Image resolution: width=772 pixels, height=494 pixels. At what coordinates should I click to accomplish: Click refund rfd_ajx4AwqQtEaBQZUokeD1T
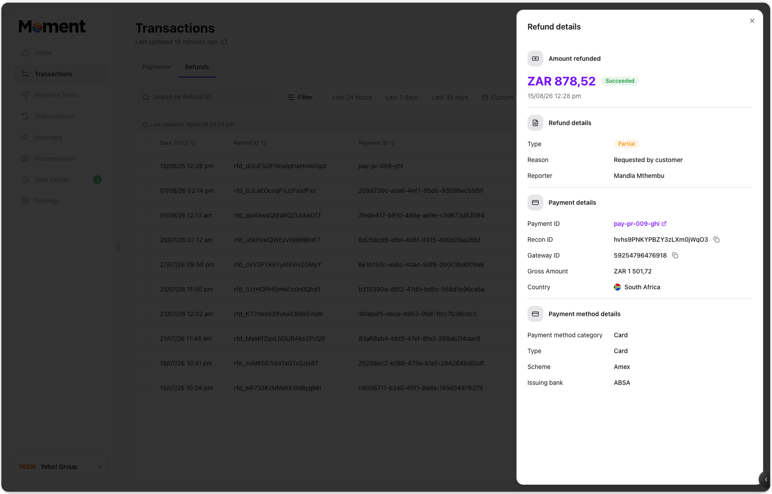[277, 215]
